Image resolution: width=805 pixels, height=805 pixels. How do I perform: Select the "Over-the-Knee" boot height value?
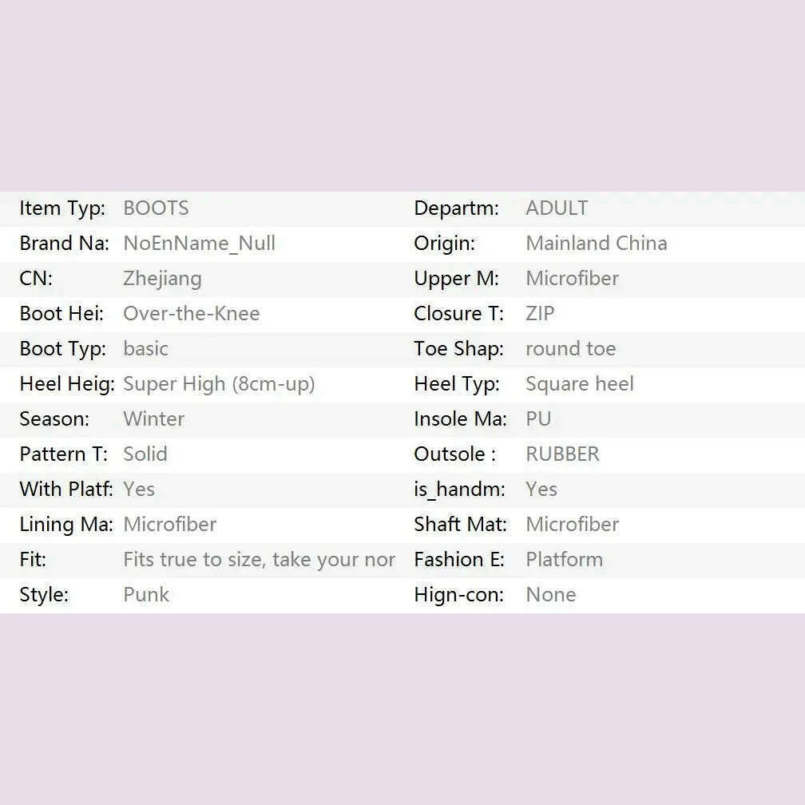(191, 314)
